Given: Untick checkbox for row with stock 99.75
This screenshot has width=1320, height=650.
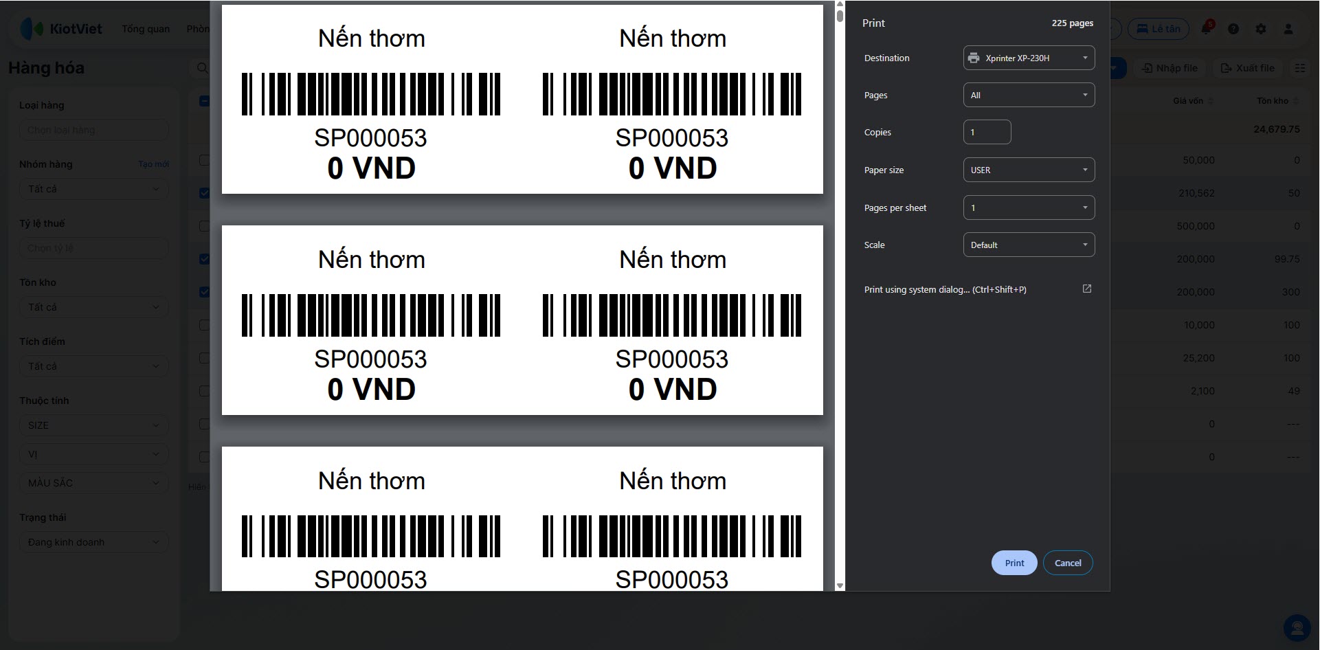Looking at the screenshot, I should coord(204,259).
